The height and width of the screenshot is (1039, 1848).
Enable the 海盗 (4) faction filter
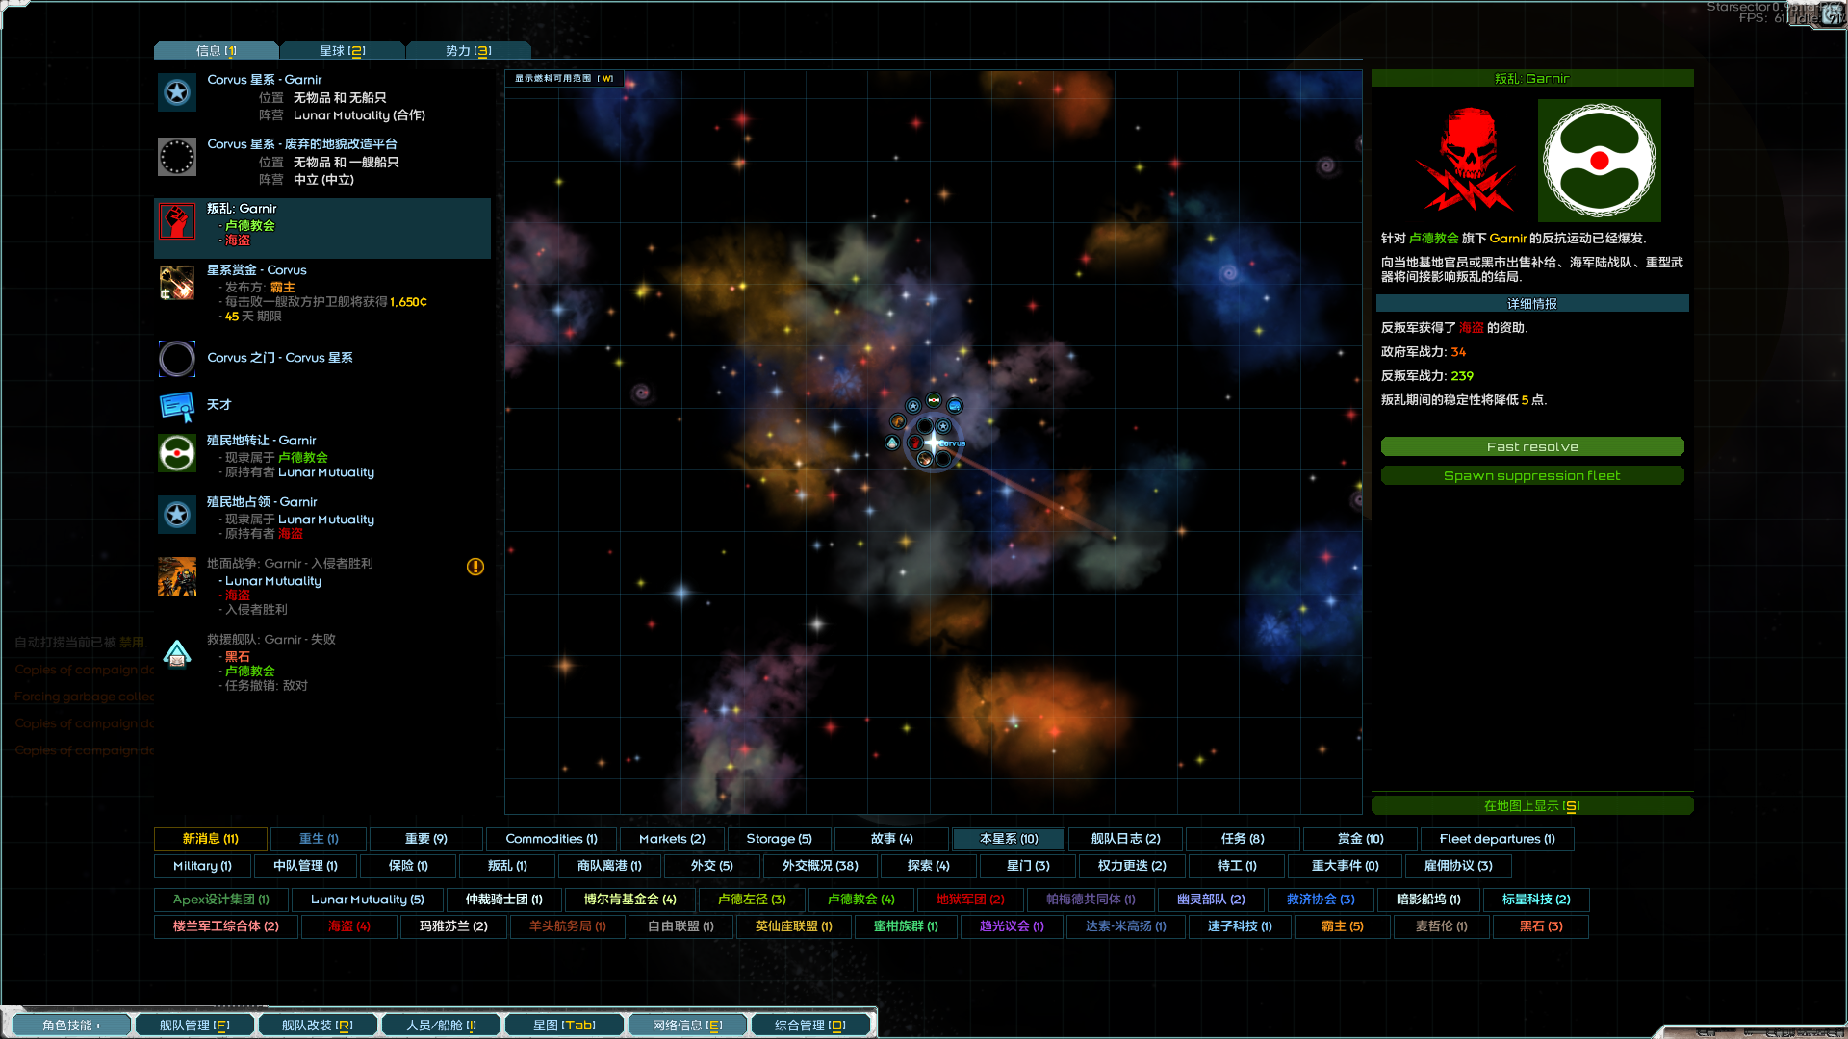[x=348, y=926]
